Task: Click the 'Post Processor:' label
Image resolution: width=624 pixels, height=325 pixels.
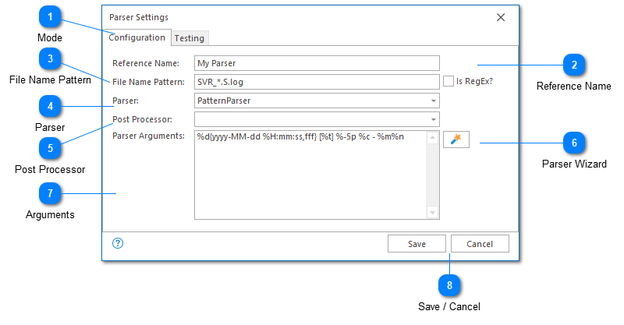Action: pos(142,119)
